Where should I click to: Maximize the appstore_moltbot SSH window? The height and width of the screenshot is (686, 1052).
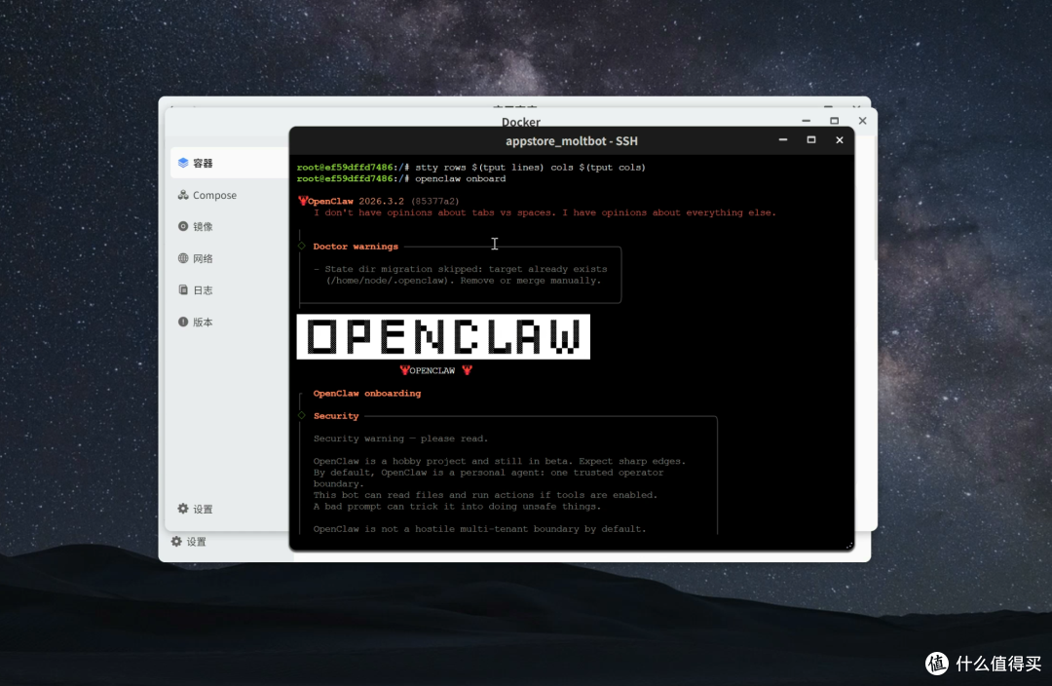click(811, 139)
